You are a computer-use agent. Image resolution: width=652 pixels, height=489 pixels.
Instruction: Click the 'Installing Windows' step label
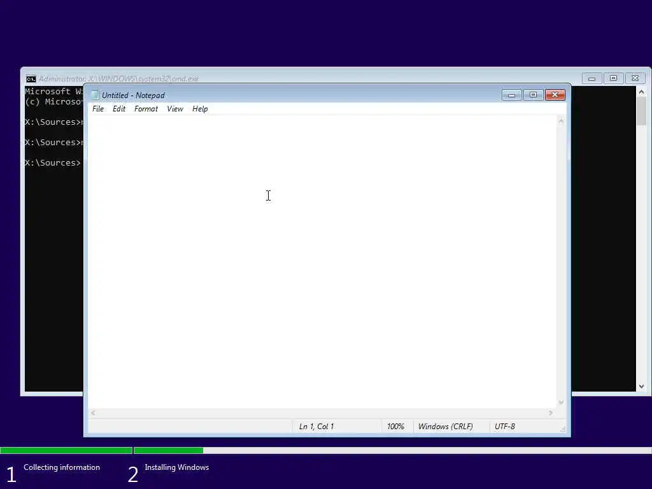point(177,467)
